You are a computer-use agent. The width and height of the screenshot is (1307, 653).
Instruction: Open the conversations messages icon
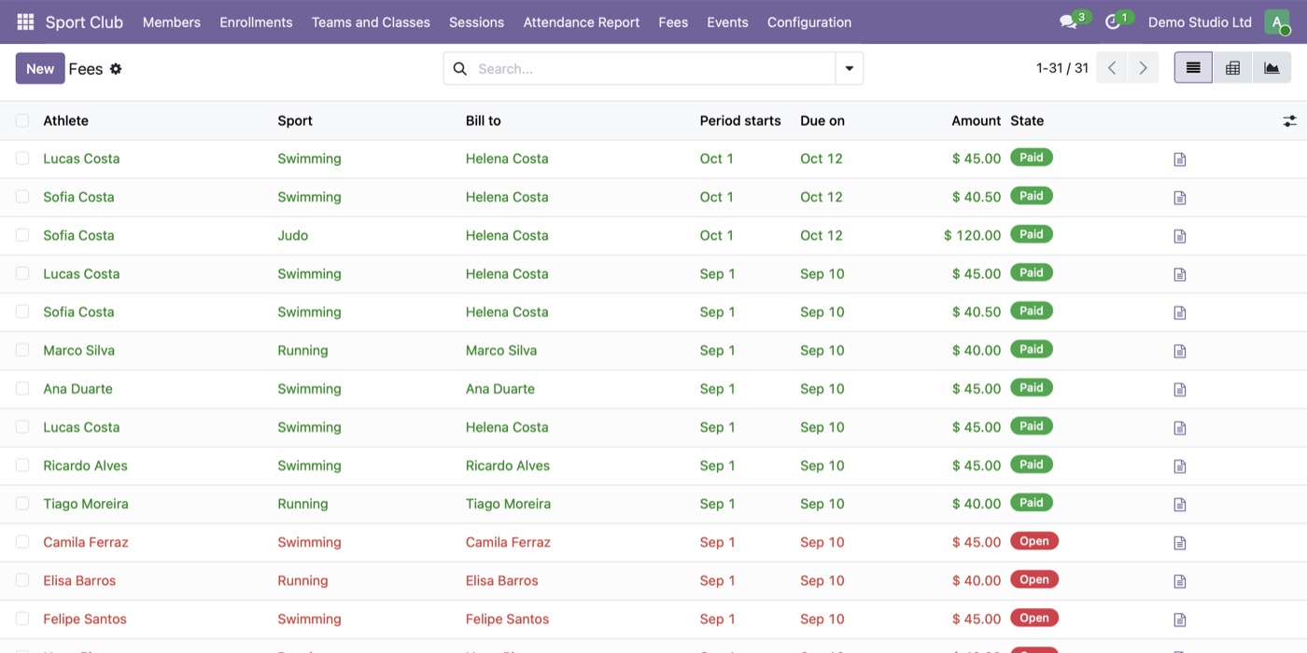(1069, 21)
